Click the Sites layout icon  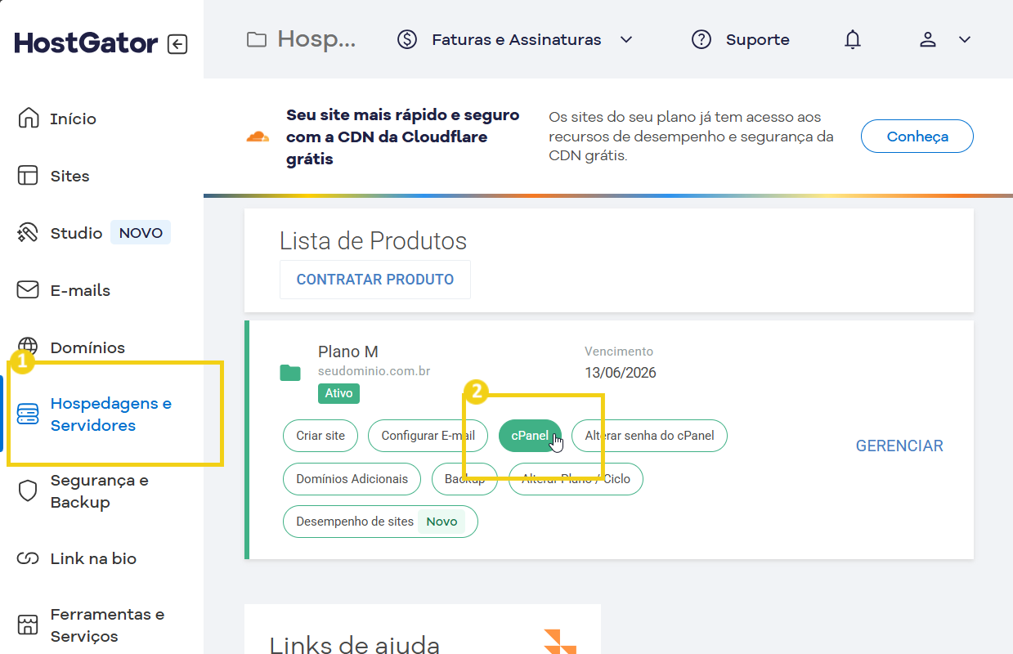click(29, 176)
